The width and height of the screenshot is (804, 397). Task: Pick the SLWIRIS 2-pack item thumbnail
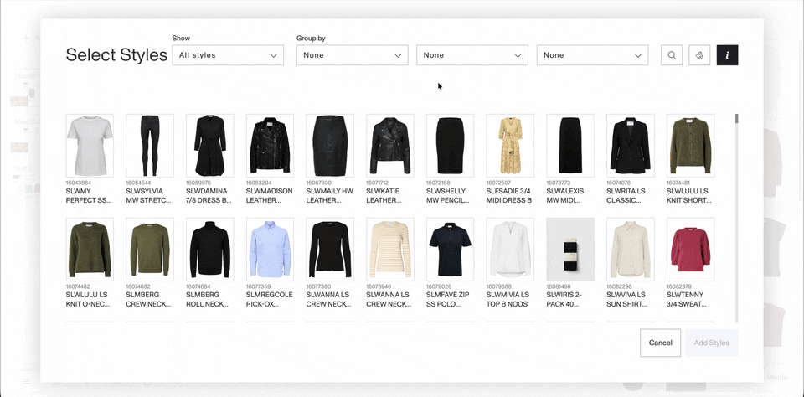(x=570, y=250)
